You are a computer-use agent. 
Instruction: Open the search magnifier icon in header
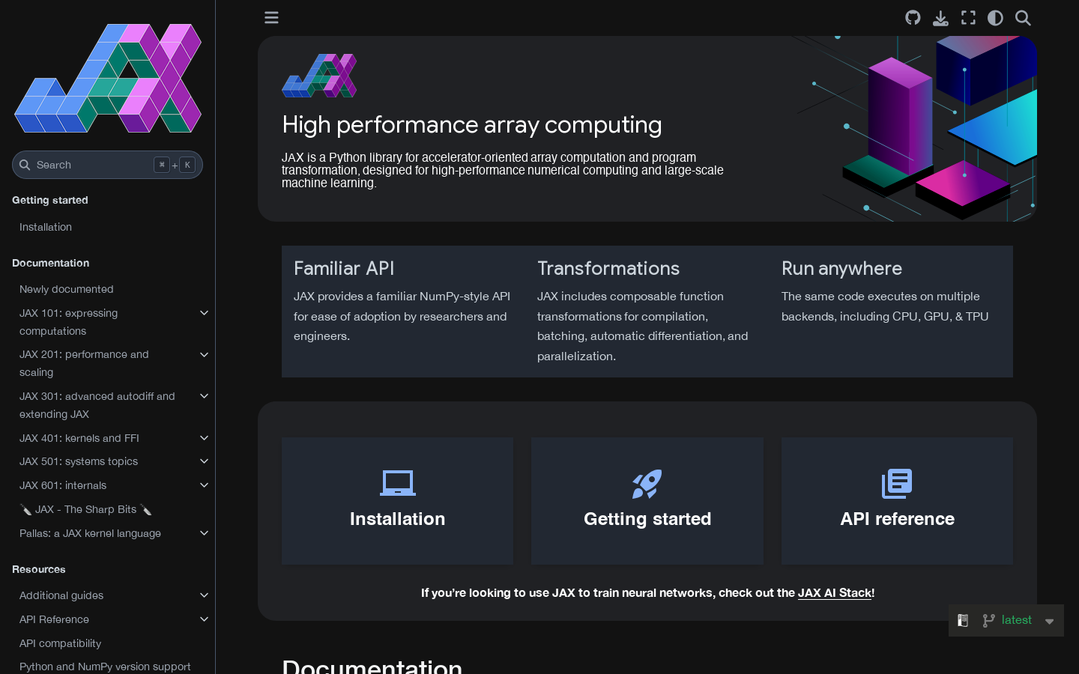1023,17
